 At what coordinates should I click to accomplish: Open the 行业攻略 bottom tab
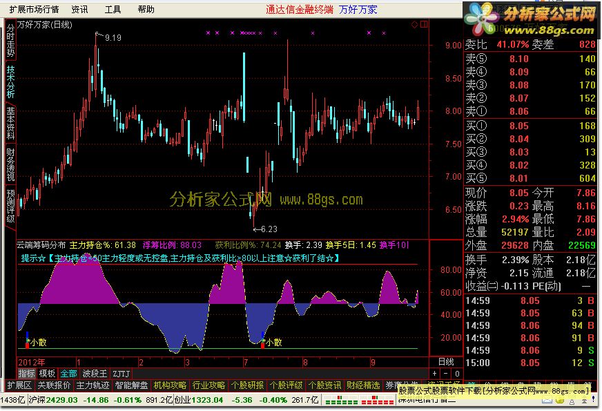(x=209, y=385)
